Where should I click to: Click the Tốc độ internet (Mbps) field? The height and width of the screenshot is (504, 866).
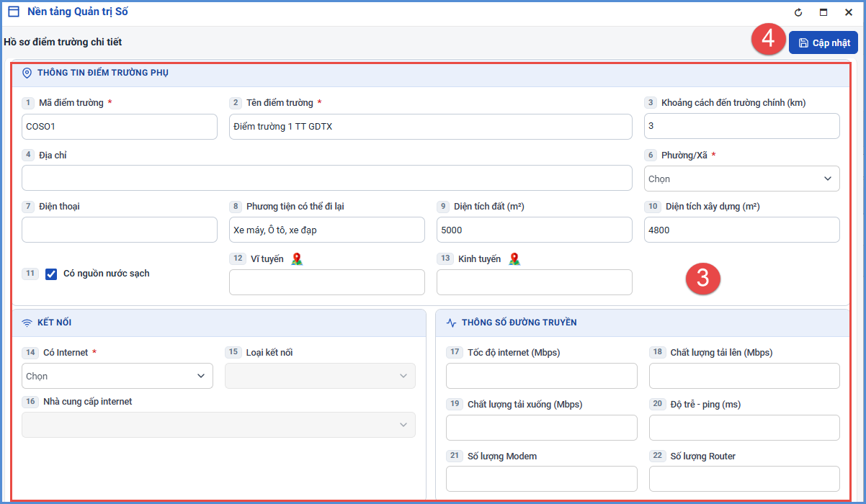click(x=542, y=376)
